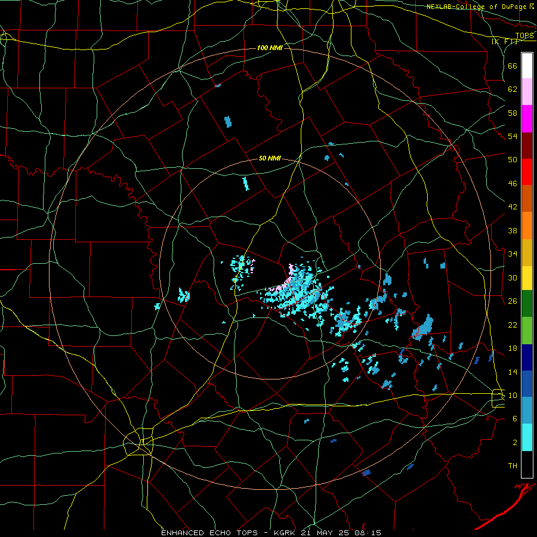Click the navy blue legend swatch

(527, 357)
